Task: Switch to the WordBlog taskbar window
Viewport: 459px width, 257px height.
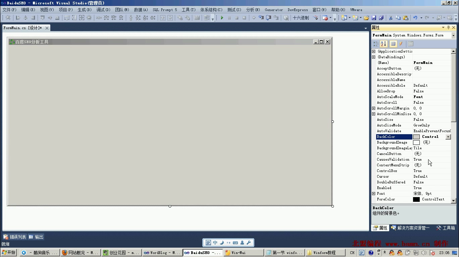Action: [162, 253]
